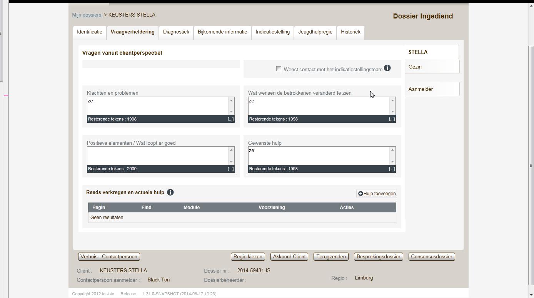Viewport: 534px width, 298px height.
Task: Click region value Limburg
Action: tap(364, 278)
